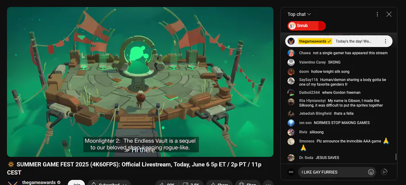The height and width of the screenshot is (185, 406).
Task: Send the chat message with the arrow icon
Action: 384,172
